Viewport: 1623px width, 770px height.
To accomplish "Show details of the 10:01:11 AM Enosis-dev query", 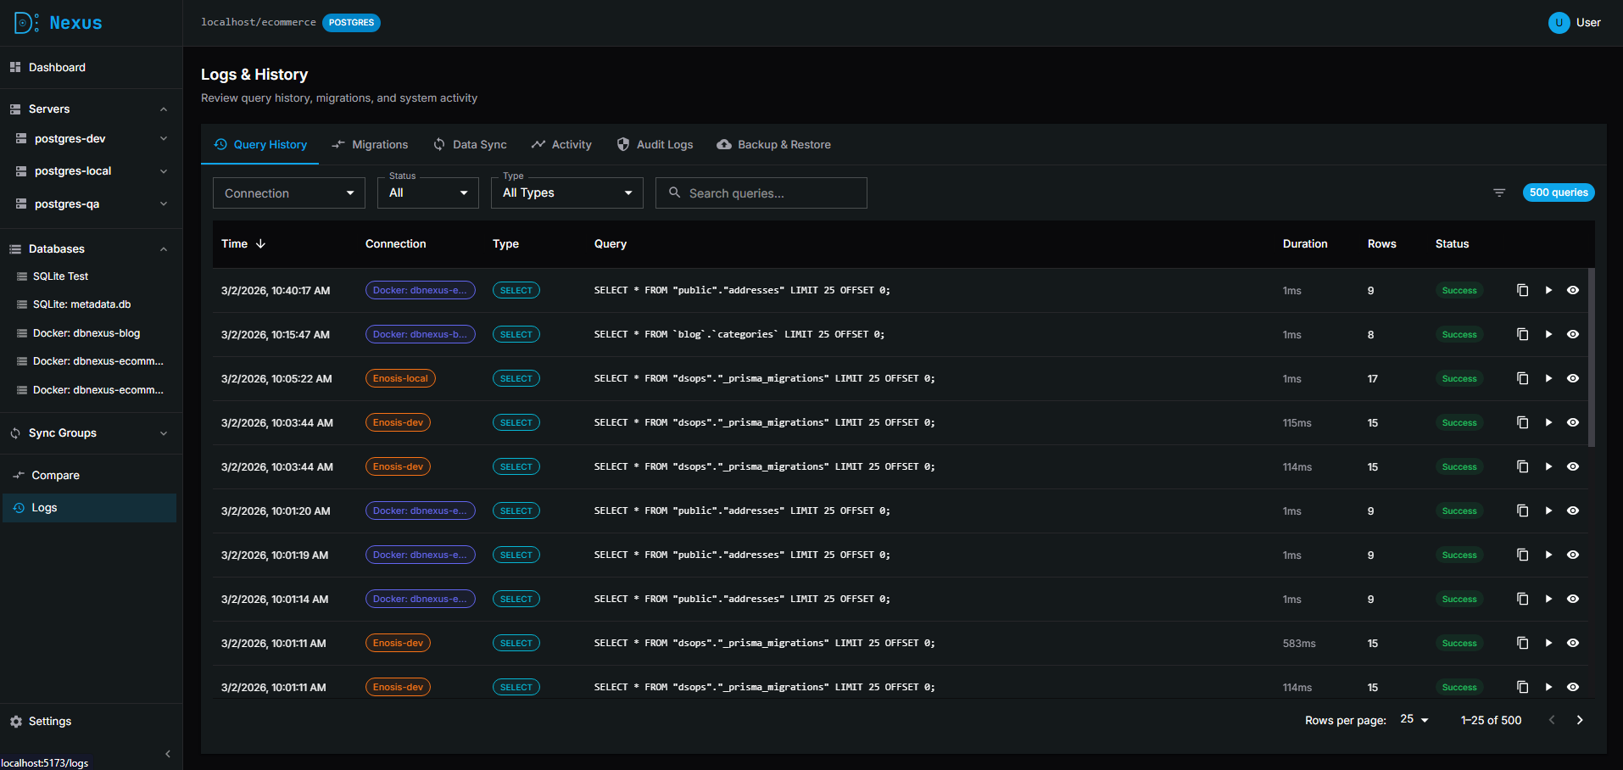I will [x=1573, y=643].
